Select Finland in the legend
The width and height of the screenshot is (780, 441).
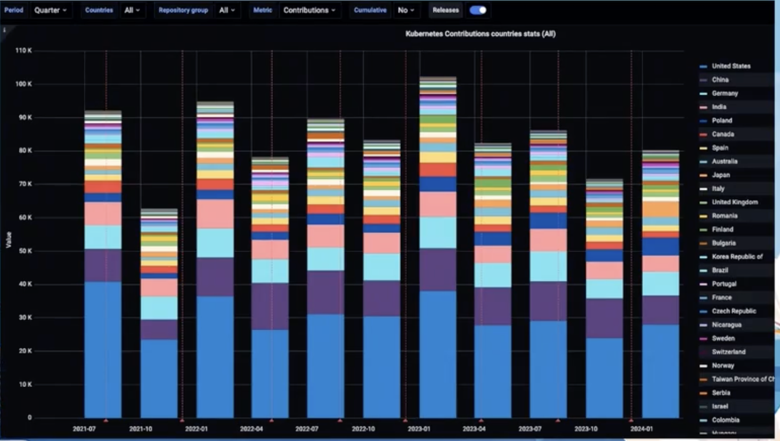tap(723, 229)
